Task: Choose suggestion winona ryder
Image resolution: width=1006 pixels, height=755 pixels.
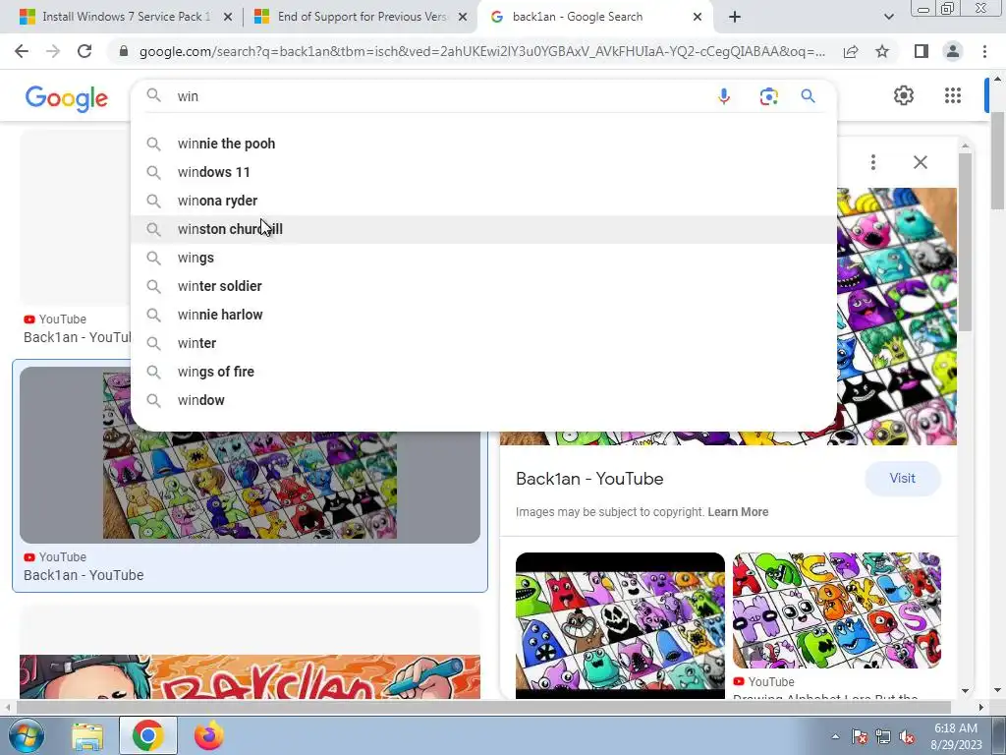Action: click(x=483, y=201)
